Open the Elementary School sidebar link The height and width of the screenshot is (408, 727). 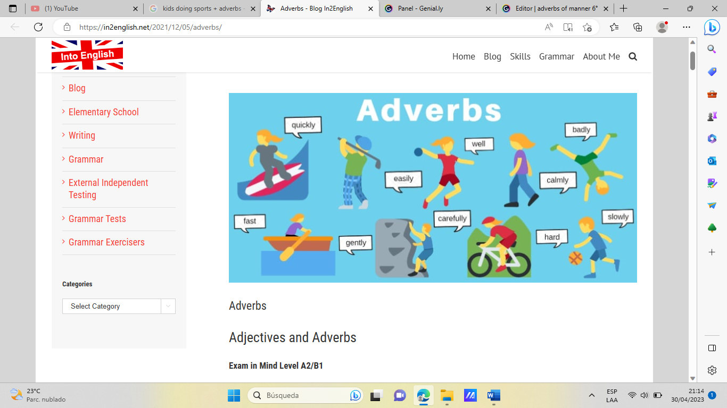(x=104, y=112)
